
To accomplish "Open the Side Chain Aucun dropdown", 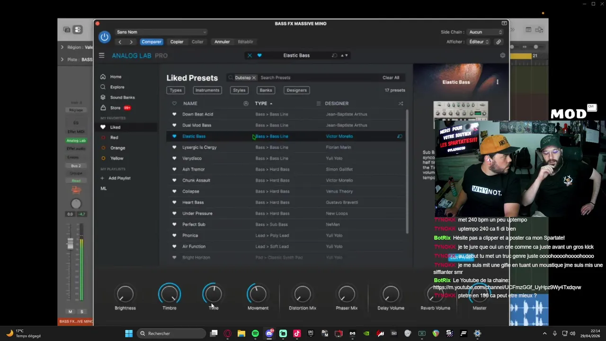I will [x=485, y=32].
